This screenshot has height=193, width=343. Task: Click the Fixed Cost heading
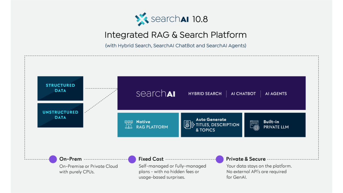151,159
